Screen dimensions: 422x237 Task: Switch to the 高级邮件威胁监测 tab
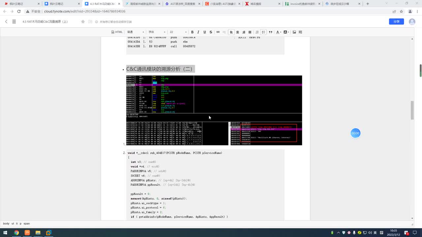(x=142, y=4)
